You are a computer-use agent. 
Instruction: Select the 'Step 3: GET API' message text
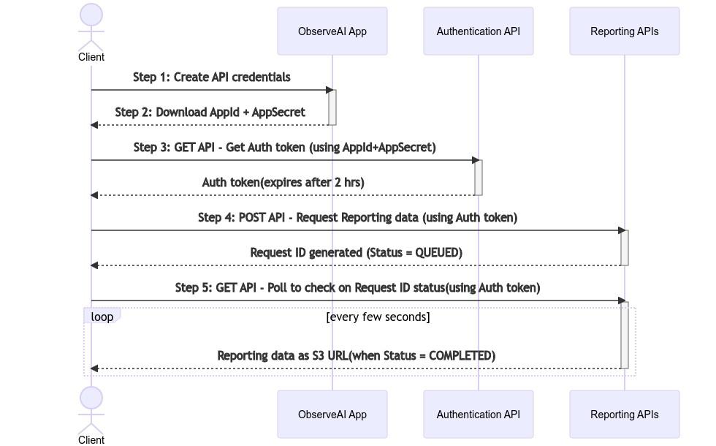(x=284, y=147)
